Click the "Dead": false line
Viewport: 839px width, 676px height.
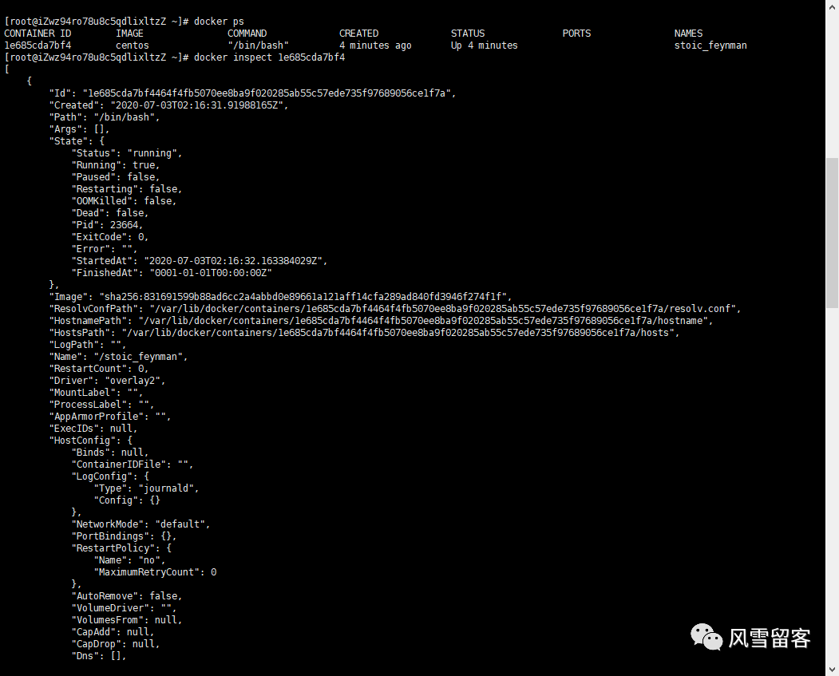[x=110, y=213]
